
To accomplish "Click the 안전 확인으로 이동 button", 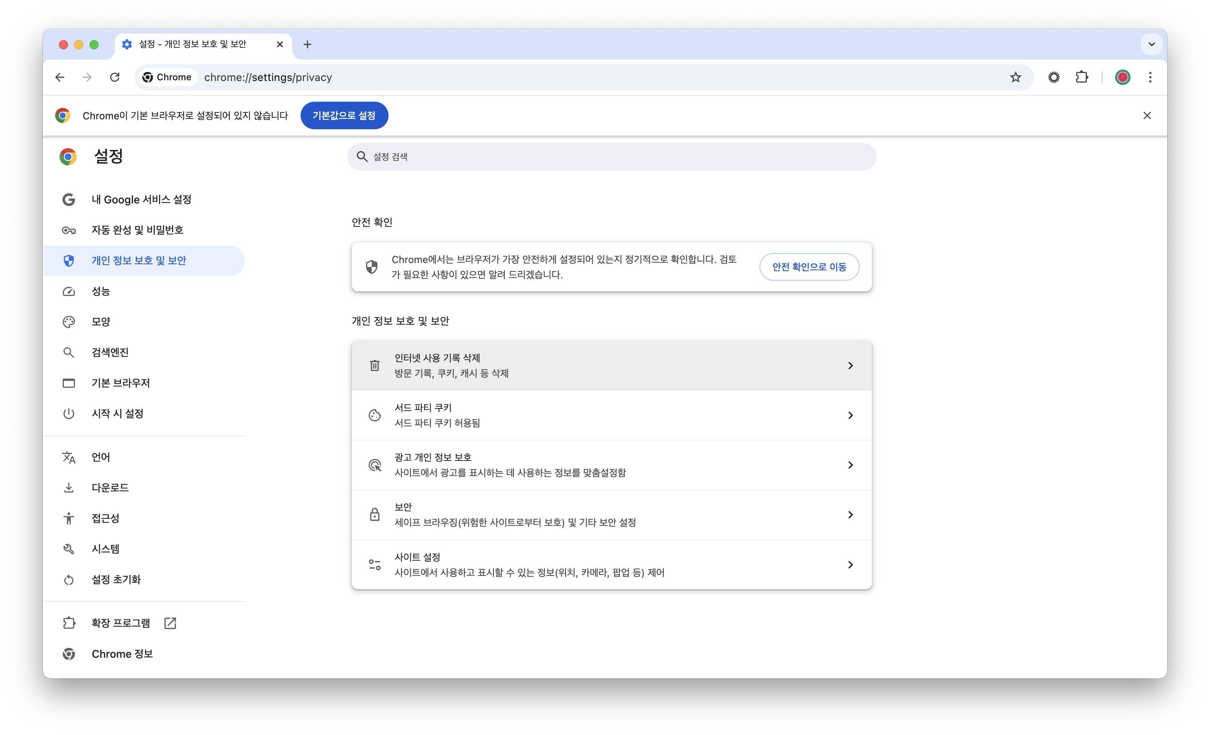I will 809,267.
